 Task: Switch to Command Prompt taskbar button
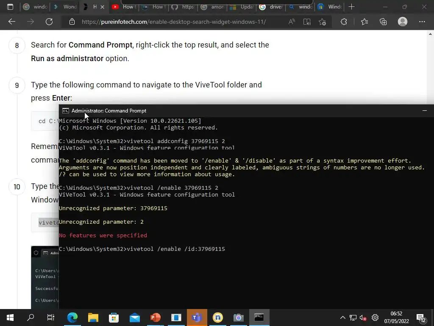pos(259,318)
